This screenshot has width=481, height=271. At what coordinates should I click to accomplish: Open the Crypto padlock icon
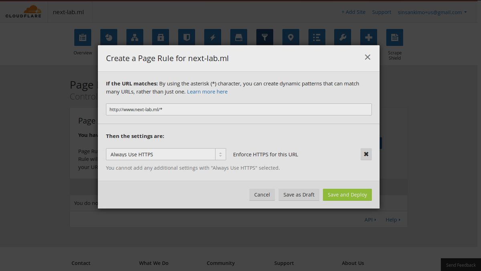pos(161,37)
